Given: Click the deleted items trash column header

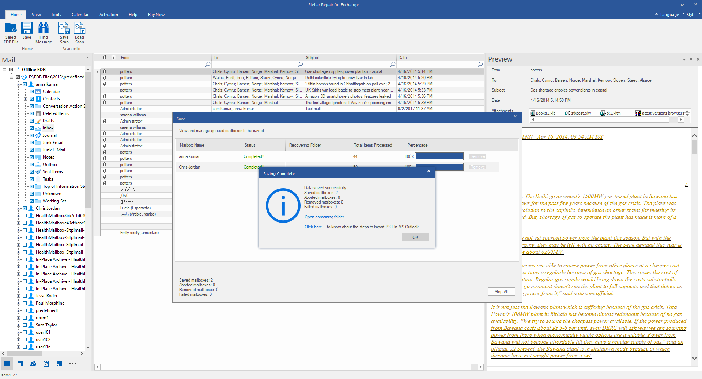Looking at the screenshot, I should click(114, 57).
